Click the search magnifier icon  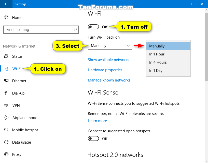point(75,30)
